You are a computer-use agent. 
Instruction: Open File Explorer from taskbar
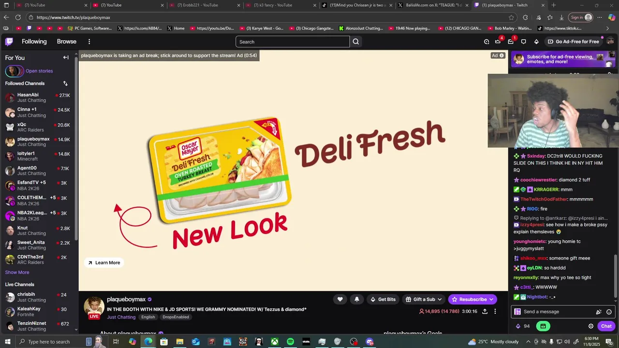coord(179,342)
